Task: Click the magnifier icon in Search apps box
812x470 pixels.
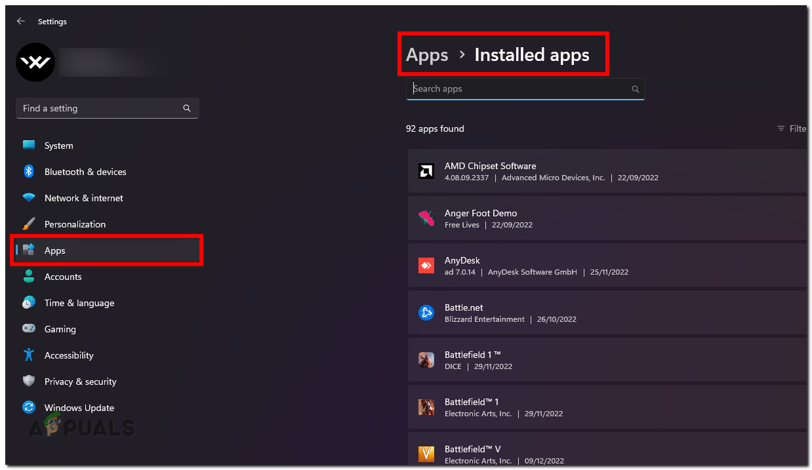Action: click(x=634, y=88)
